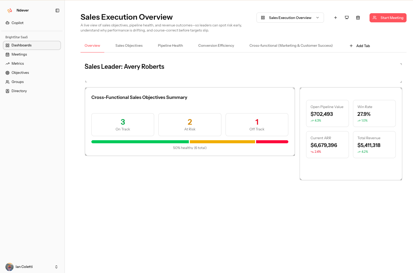Open the calendar icon near Start Meeting
Screen dimensions: 413x273
click(x=358, y=17)
